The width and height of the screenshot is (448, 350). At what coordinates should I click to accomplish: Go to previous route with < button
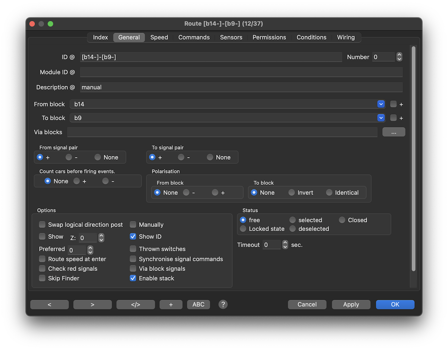click(50, 304)
